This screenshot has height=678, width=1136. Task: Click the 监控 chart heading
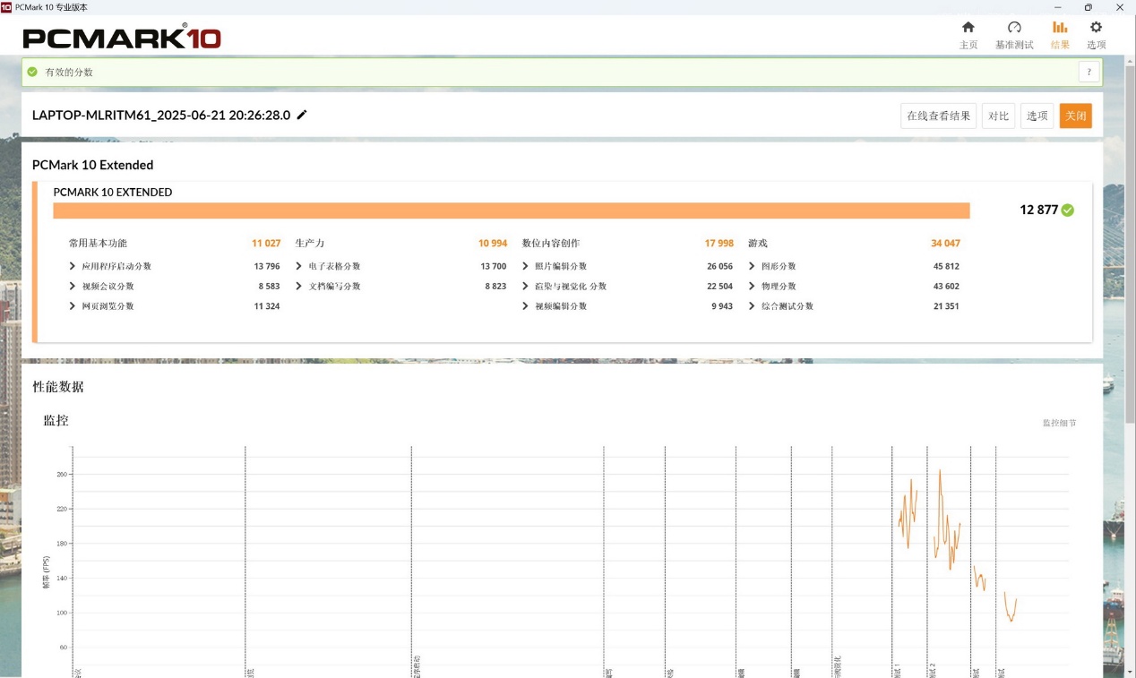click(56, 420)
